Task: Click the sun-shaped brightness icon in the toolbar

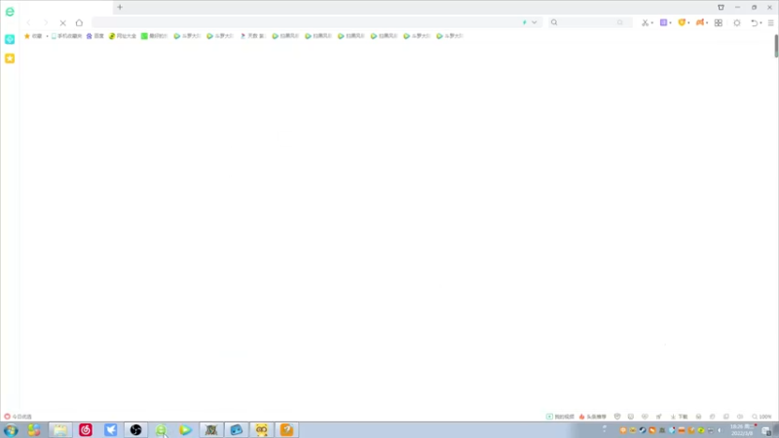Action: (x=737, y=22)
